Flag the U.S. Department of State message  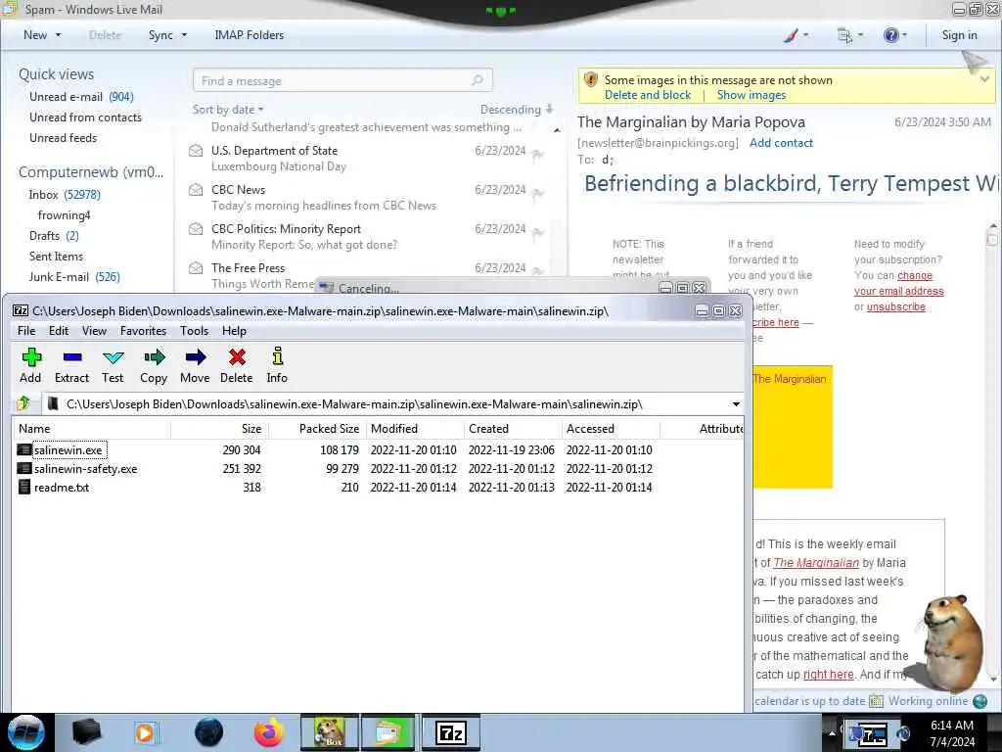tap(538, 154)
